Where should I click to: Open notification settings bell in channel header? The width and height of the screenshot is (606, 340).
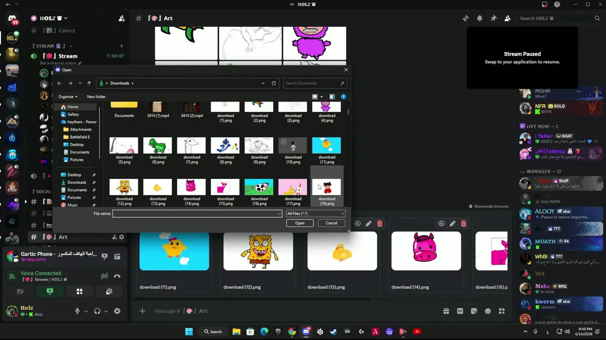coord(480,18)
